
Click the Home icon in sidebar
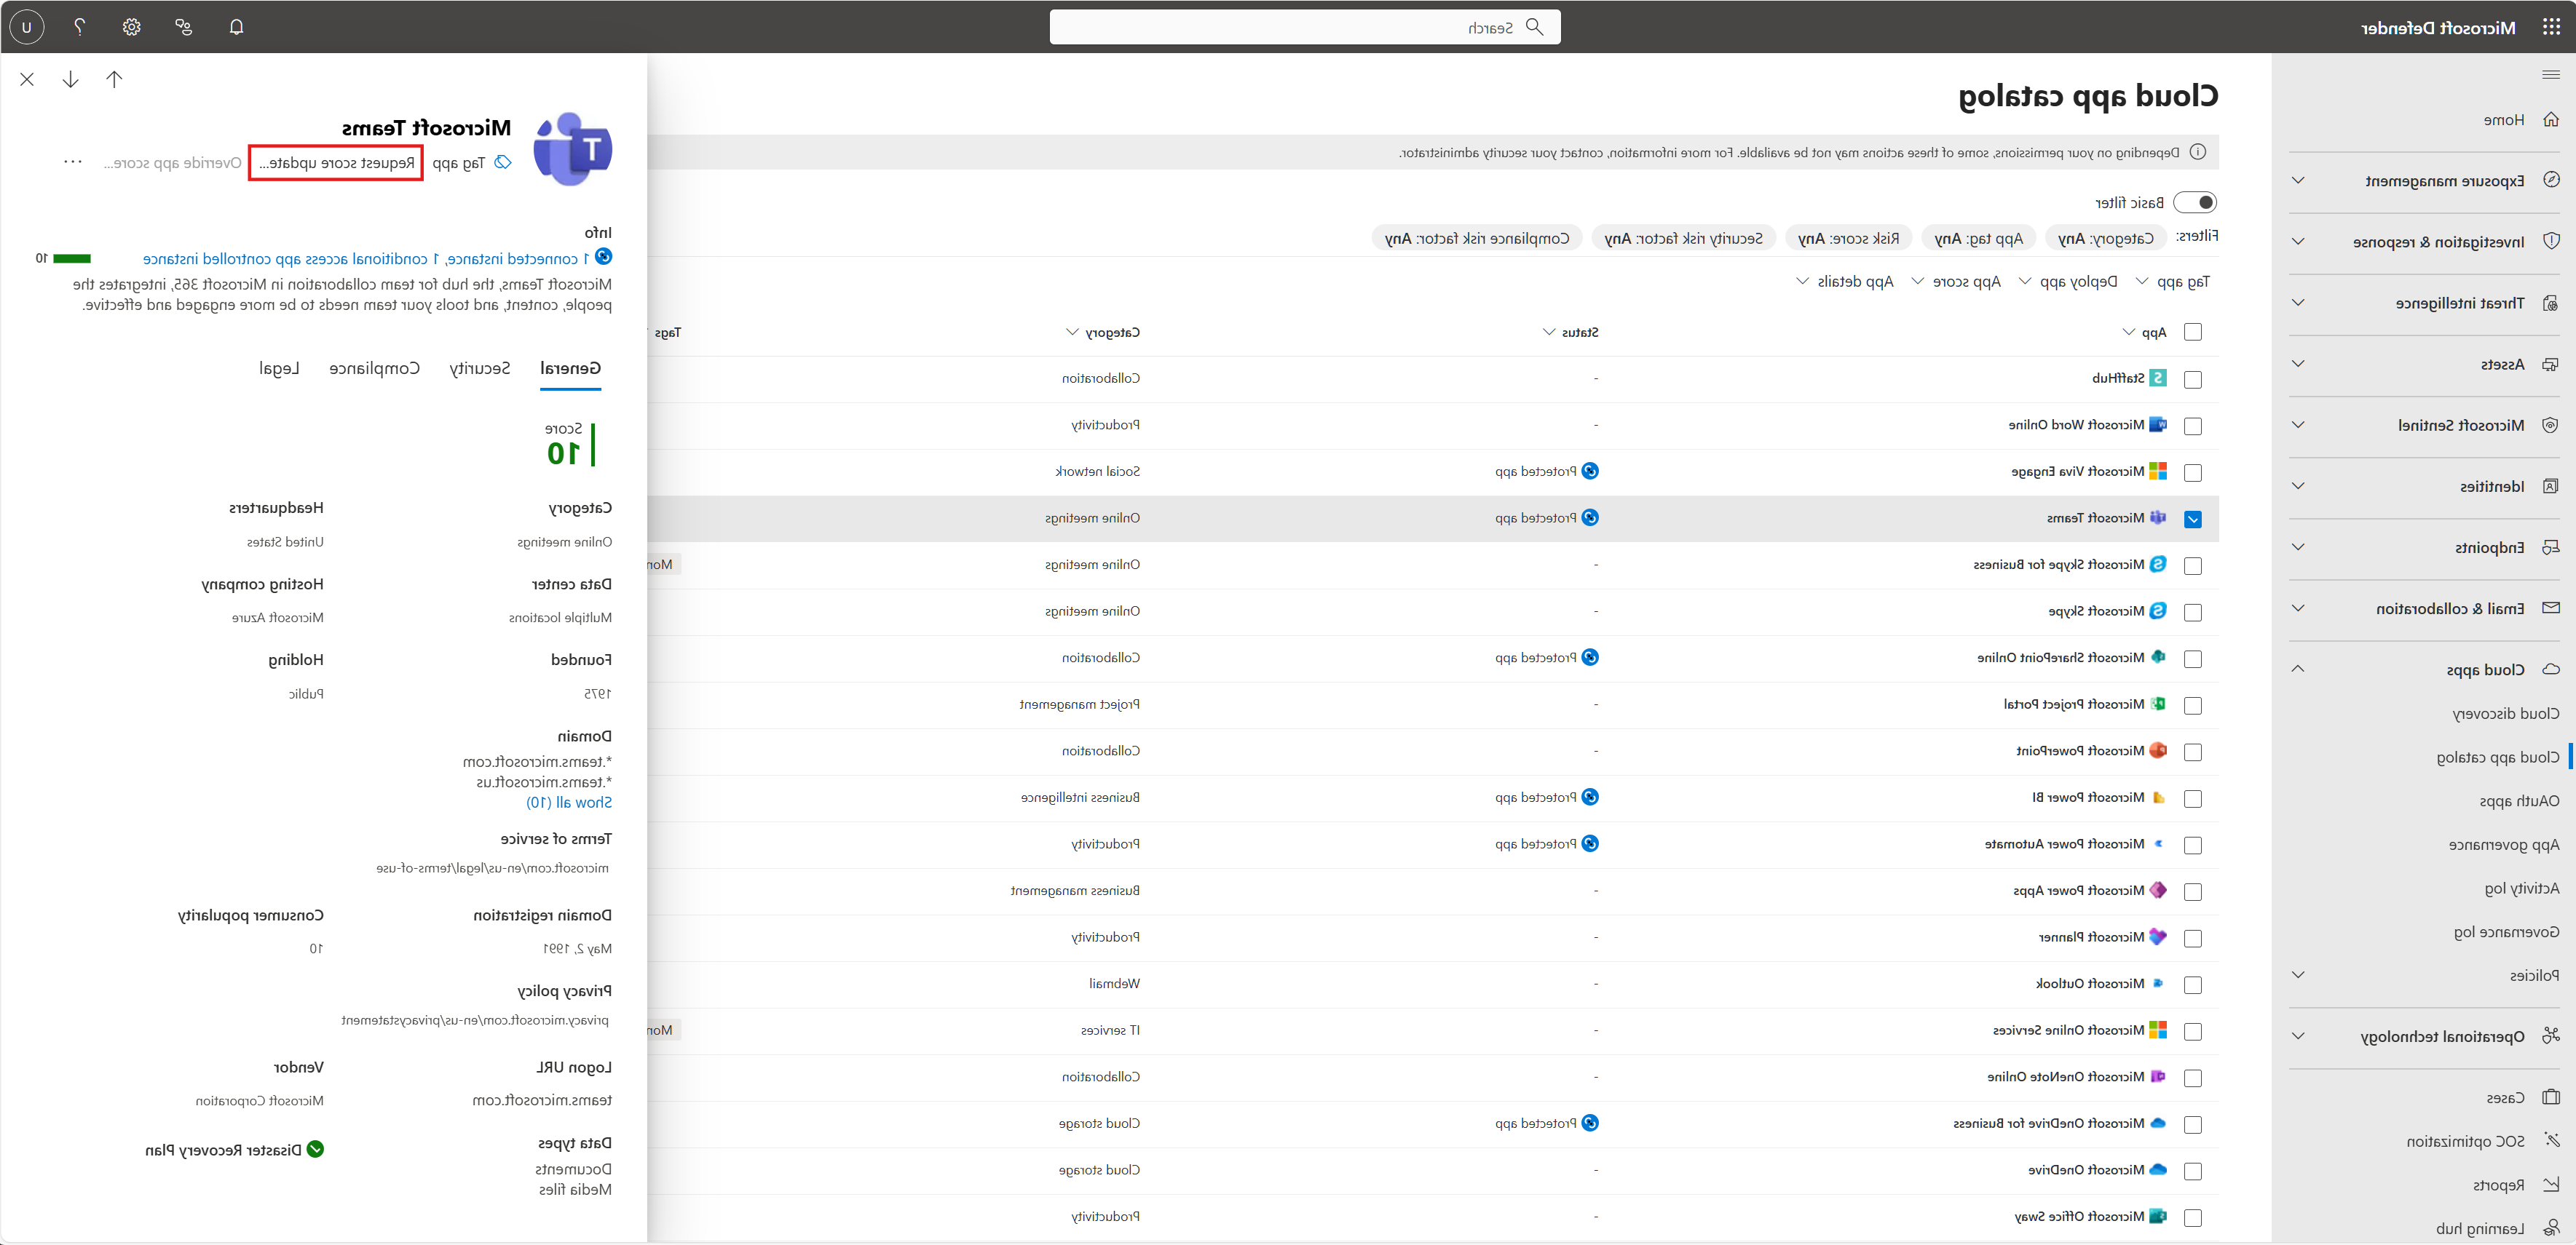(x=2551, y=120)
